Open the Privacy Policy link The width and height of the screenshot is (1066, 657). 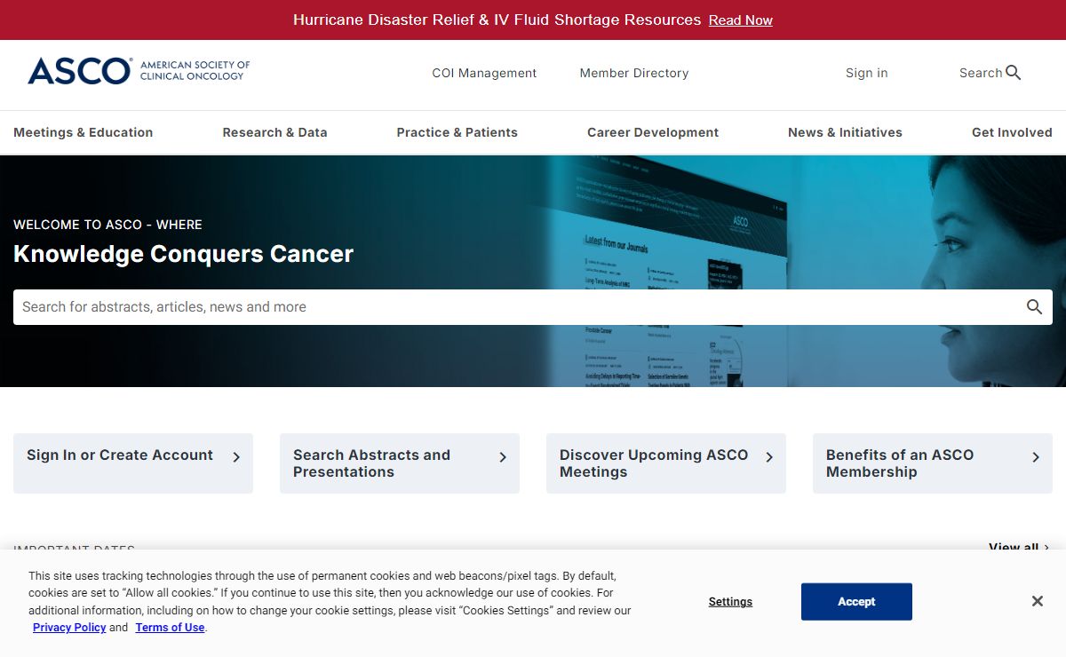(69, 628)
